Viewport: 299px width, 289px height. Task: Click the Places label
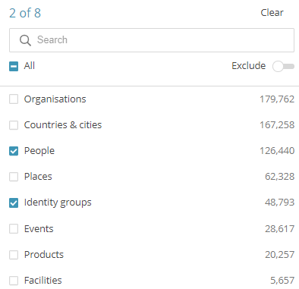pos(38,177)
